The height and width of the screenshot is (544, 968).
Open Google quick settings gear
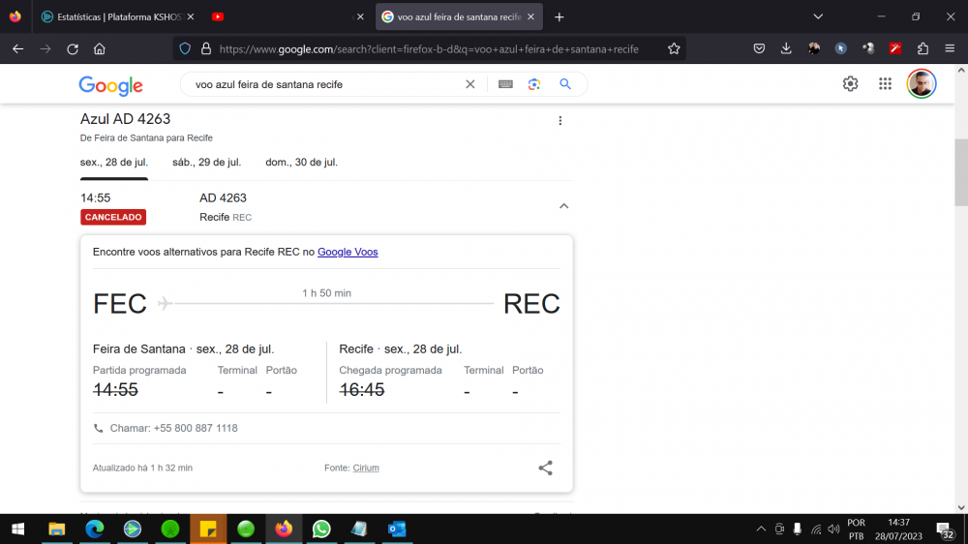850,84
